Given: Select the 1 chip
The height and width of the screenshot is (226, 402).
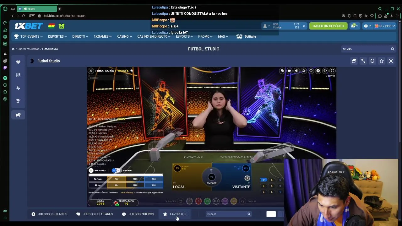Looking at the screenshot, I should coord(190,201).
